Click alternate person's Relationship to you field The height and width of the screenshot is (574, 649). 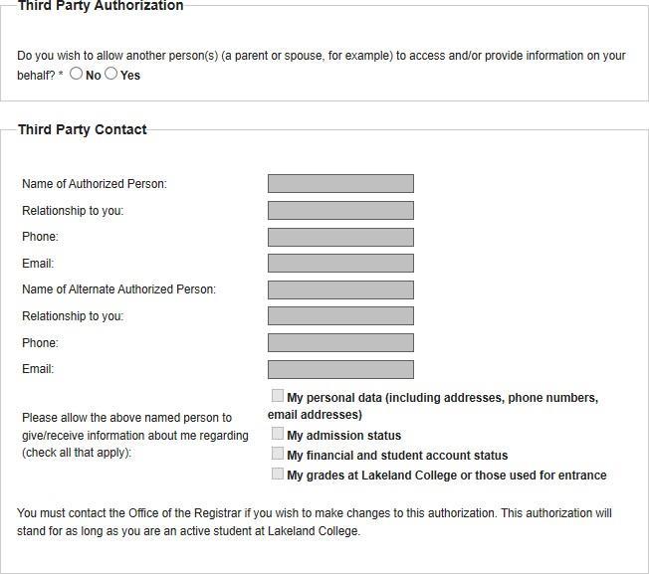pyautogui.click(x=340, y=316)
